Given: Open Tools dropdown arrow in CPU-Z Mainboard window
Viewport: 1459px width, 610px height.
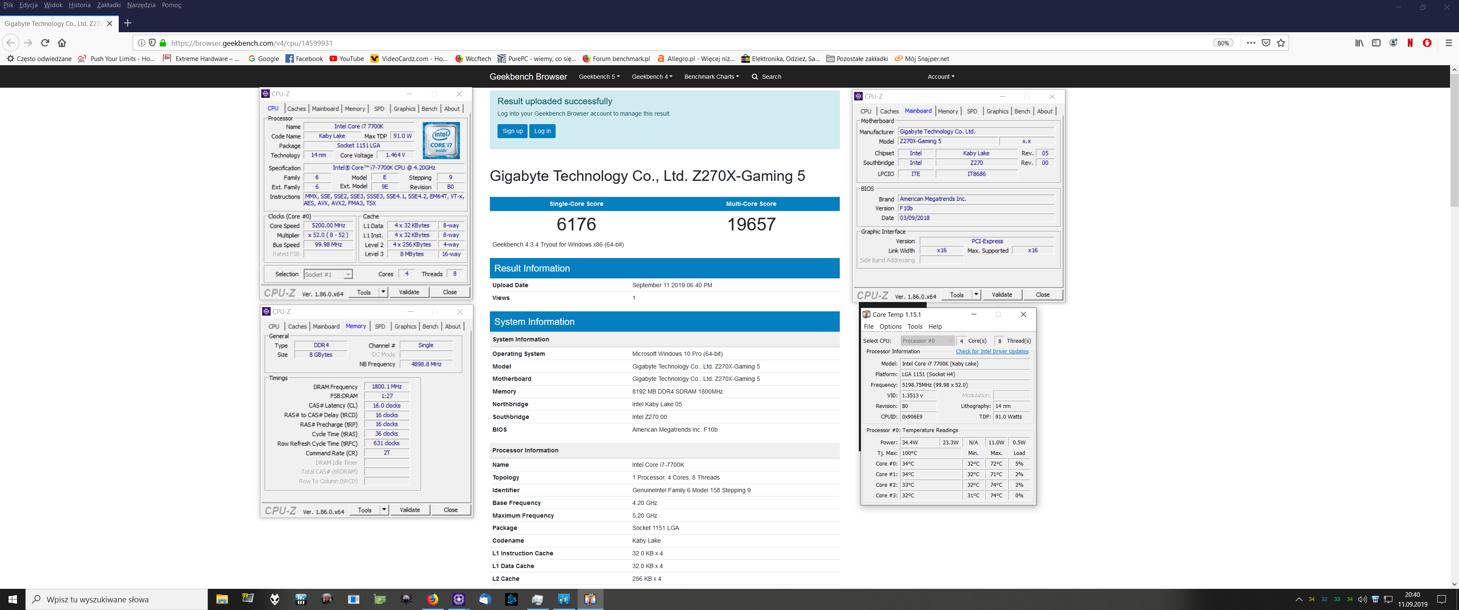Looking at the screenshot, I should point(976,295).
